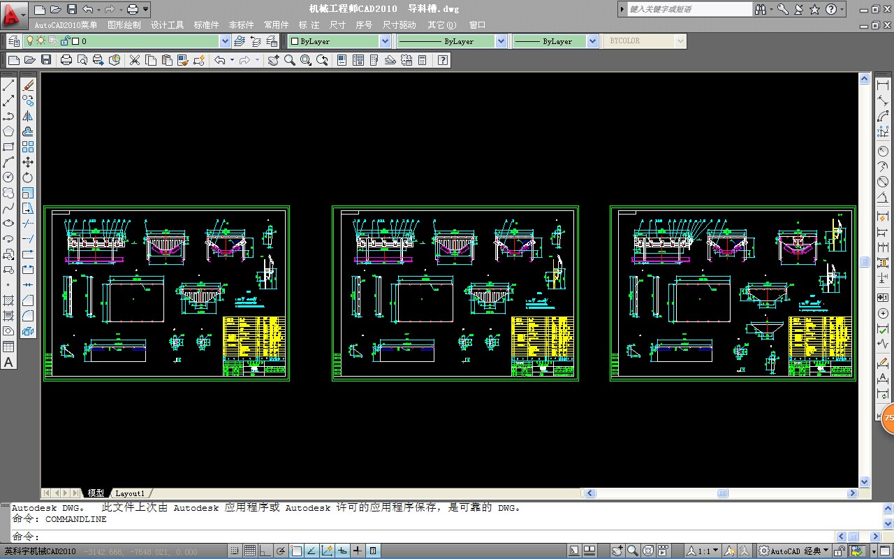Activate the Pan hand tool
Screen dimensions: 894x559
pos(273,60)
